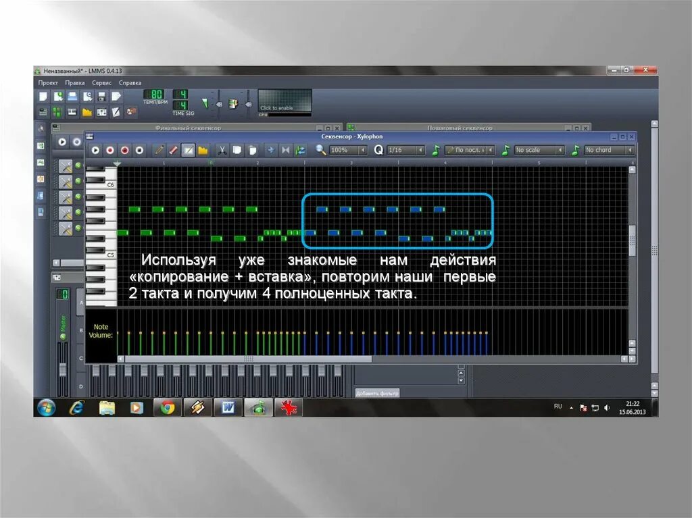The image size is (692, 518).
Task: Show the Song Editor via main toolbar icon
Action: [43, 112]
